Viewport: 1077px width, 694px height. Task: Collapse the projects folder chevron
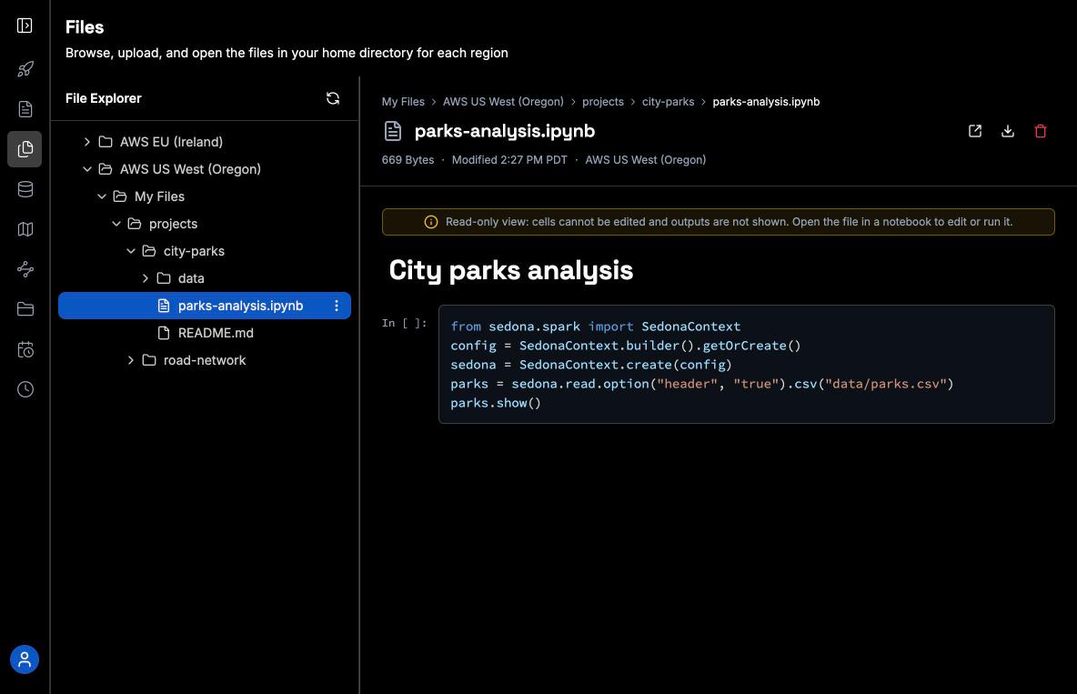click(116, 224)
